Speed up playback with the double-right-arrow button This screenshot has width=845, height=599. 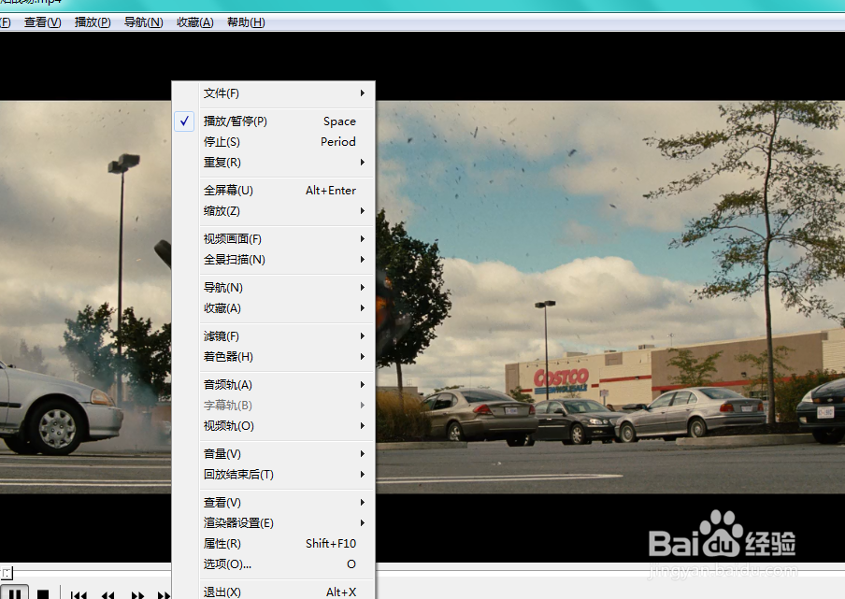[138, 594]
